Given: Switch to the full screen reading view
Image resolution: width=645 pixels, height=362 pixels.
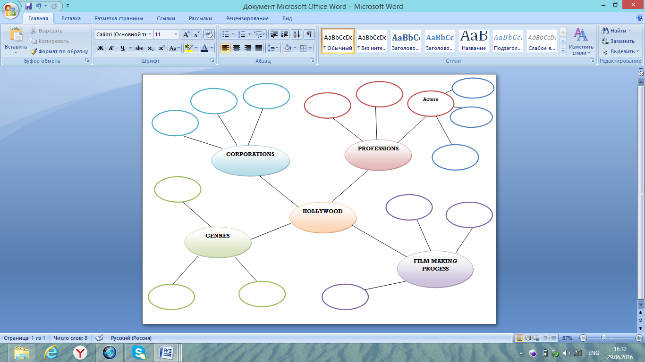Looking at the screenshot, I should (528, 338).
